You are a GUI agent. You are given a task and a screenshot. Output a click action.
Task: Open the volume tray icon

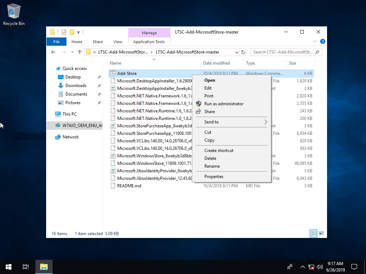click(x=320, y=267)
